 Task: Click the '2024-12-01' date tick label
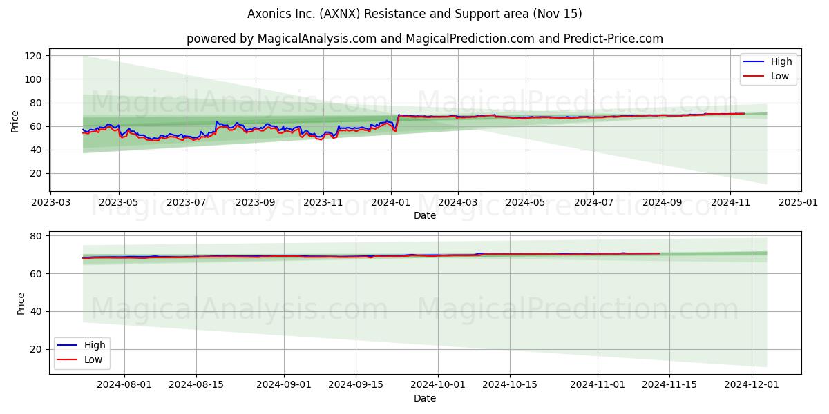pyautogui.click(x=751, y=385)
